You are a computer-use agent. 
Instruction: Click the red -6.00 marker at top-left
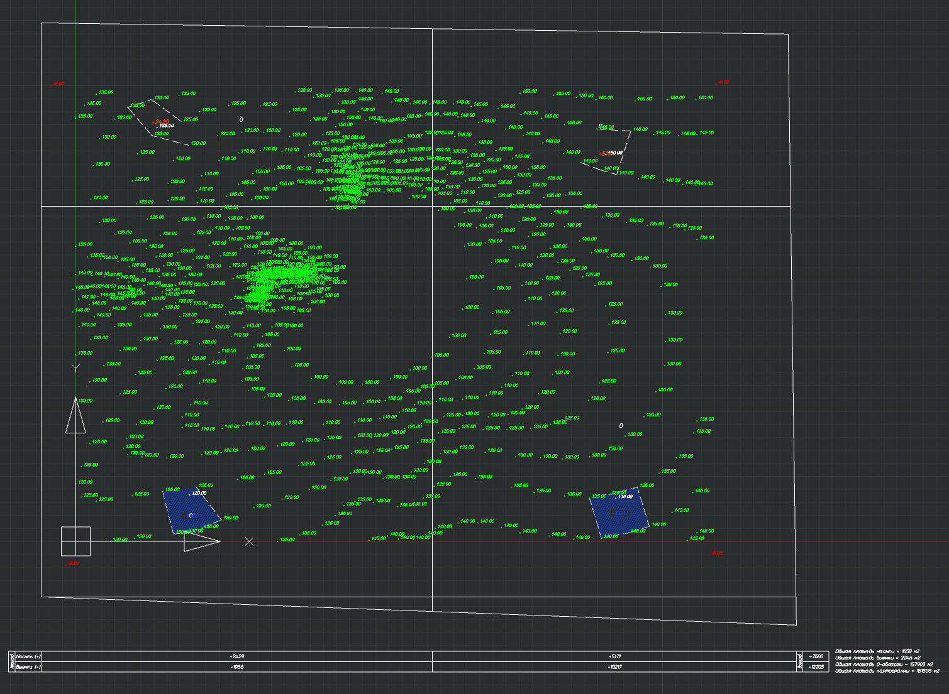pos(58,84)
